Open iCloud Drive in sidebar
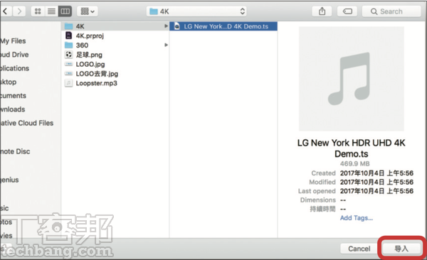427x260 pixels. [x=14, y=55]
